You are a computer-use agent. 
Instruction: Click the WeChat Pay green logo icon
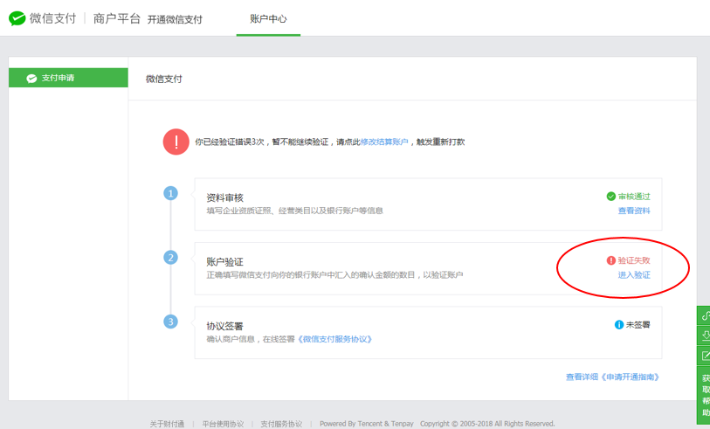17,18
